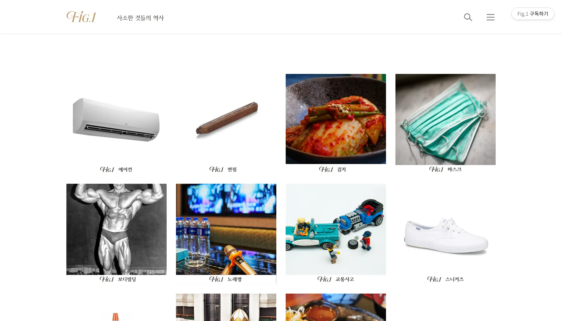Open the 노래방 karaoke microphone photo
The width and height of the screenshot is (562, 321).
click(226, 229)
